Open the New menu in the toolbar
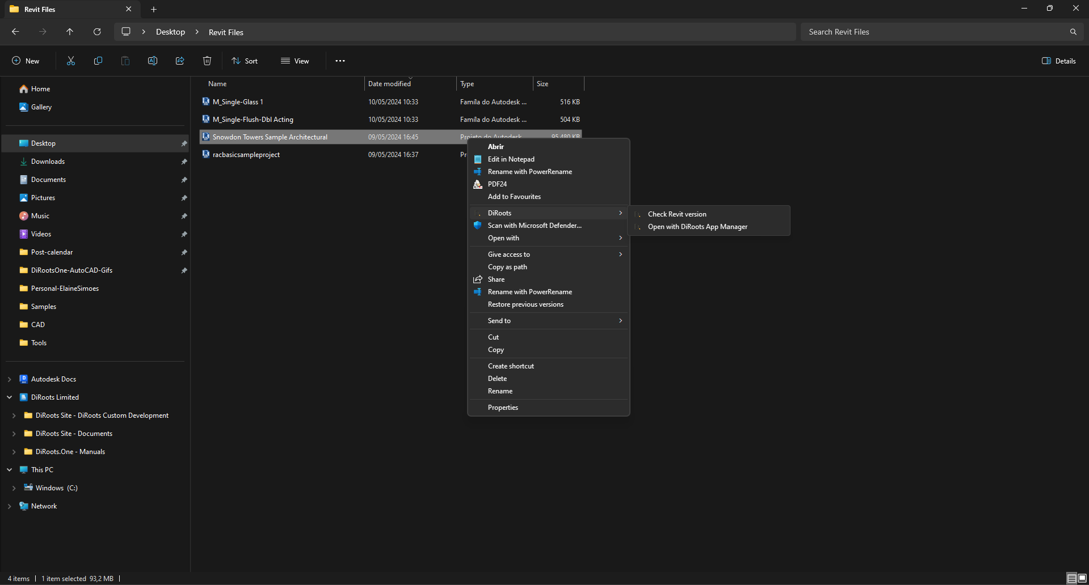 (x=26, y=61)
